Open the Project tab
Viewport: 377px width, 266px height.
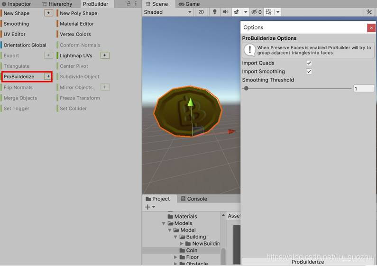[x=158, y=199]
